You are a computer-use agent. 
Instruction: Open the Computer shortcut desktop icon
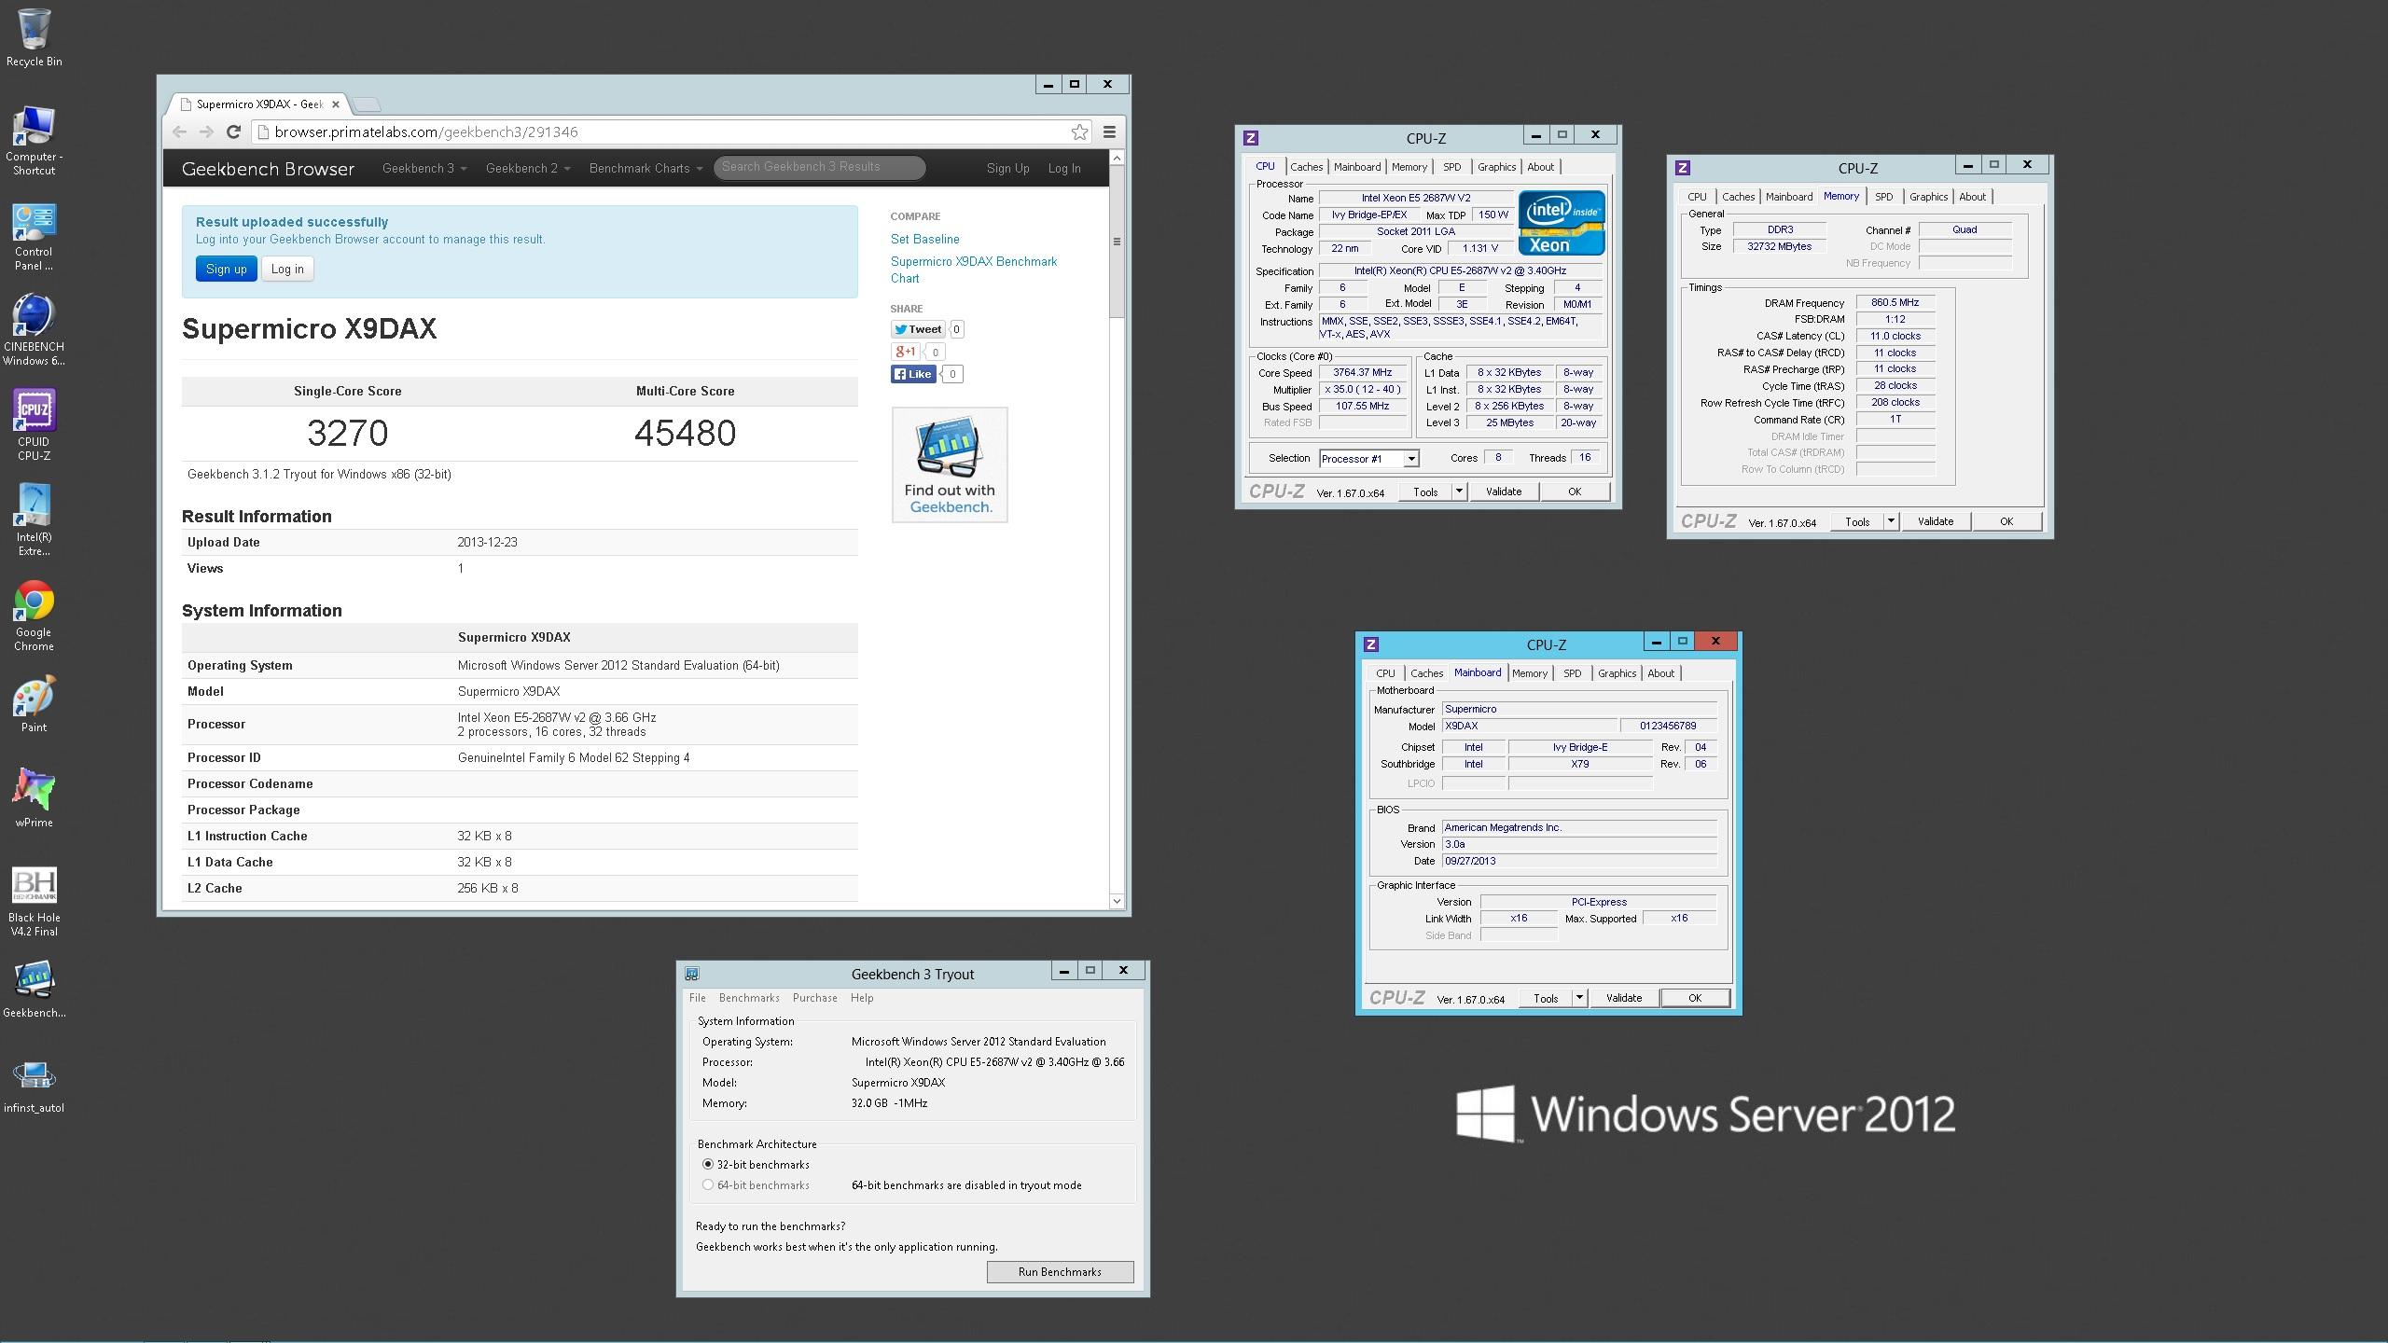(34, 140)
